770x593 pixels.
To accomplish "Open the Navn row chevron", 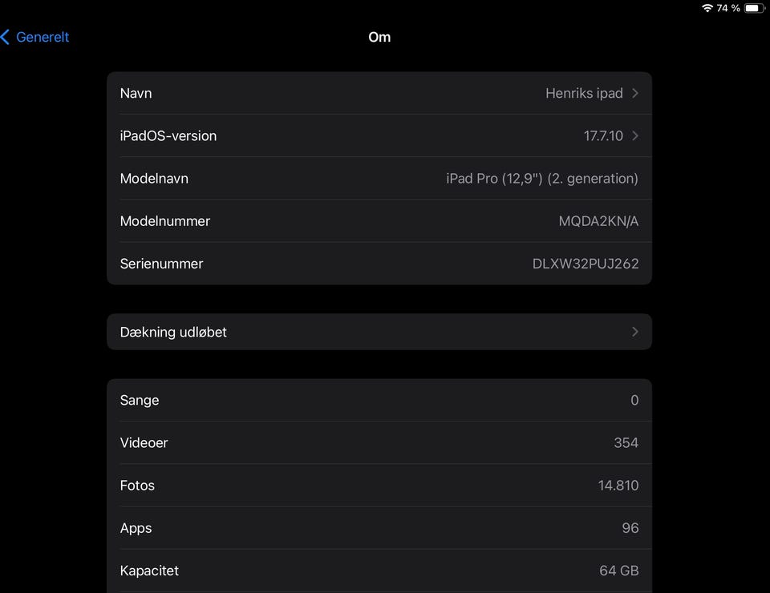I will coord(635,93).
